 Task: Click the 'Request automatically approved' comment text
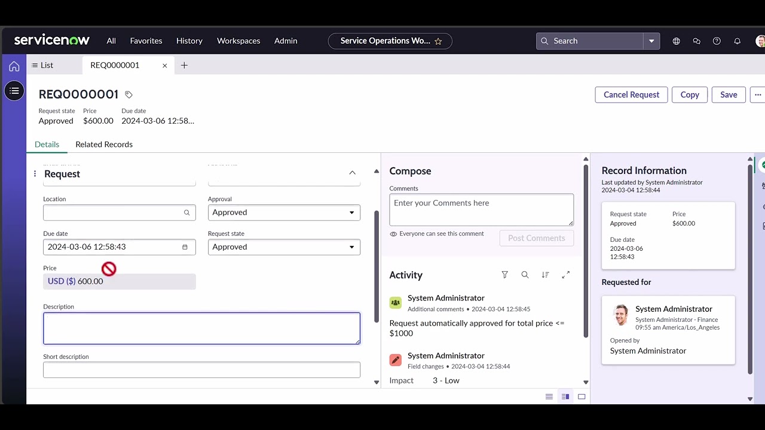point(477,328)
